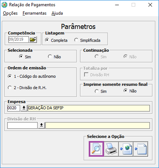Open the Competência folder icon
The width and height of the screenshot is (159, 168).
[x=33, y=39]
